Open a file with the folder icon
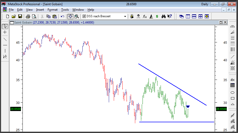 14,16
